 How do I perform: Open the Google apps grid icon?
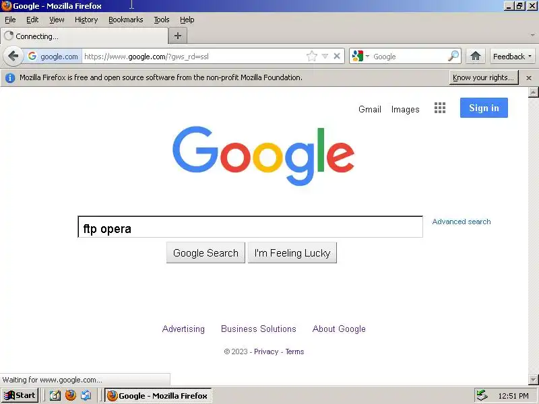pos(440,108)
